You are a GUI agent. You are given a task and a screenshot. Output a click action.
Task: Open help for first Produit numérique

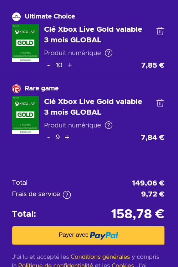tap(108, 53)
